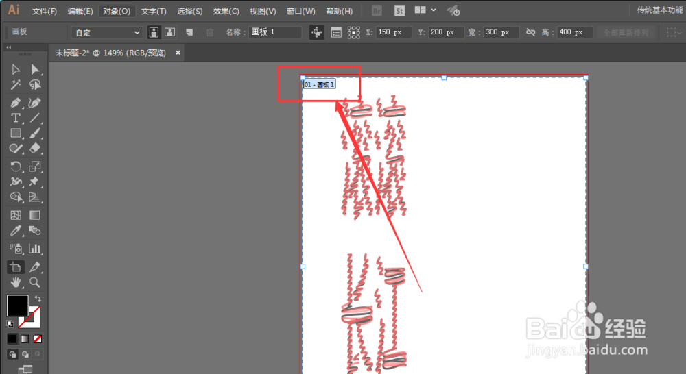This screenshot has width=686, height=374.
Task: Select the Pen tool
Action: tap(16, 103)
